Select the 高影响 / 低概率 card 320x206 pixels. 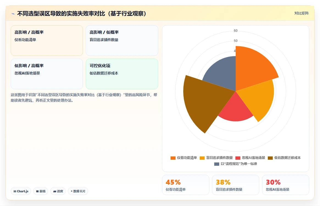point(122,41)
